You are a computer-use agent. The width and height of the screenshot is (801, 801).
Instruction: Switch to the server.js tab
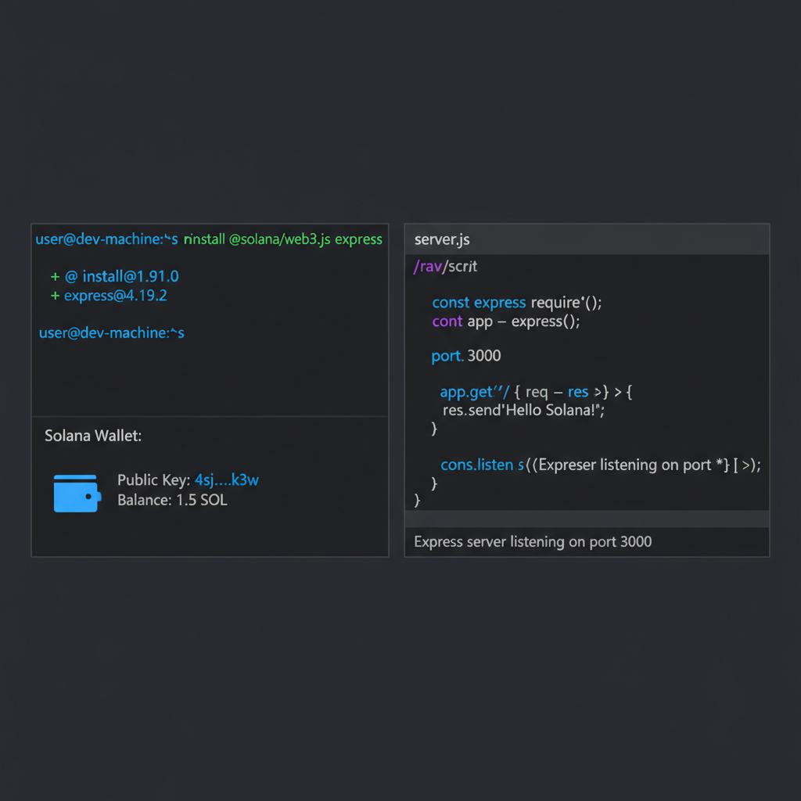[x=441, y=239]
